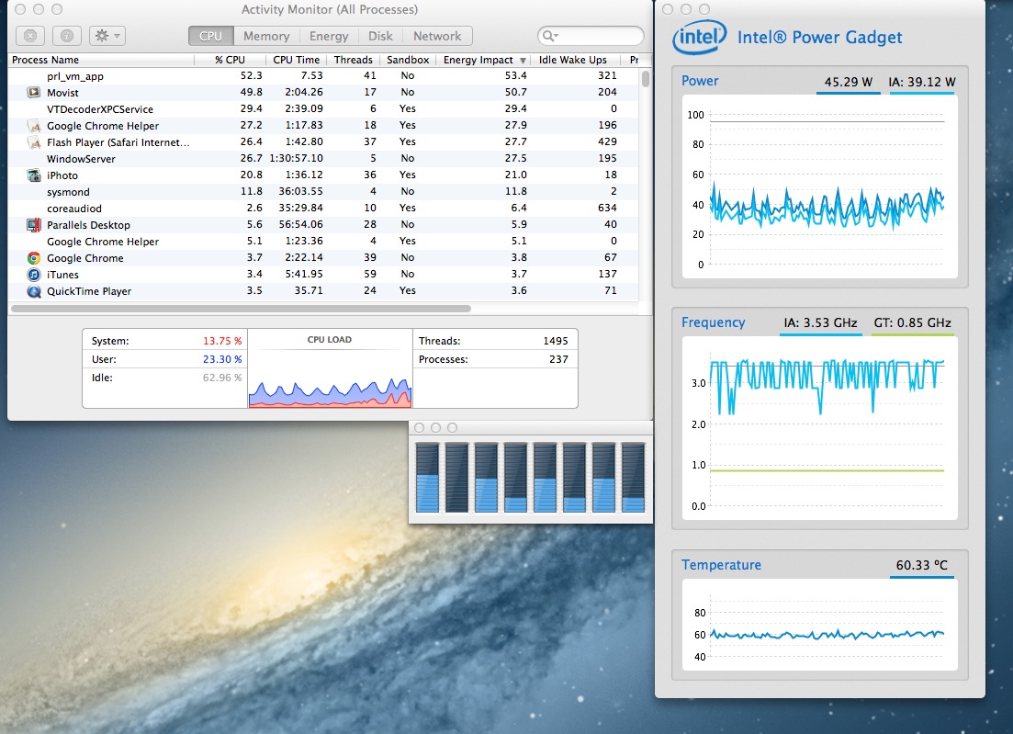Click the Energy Impact 53.4 cell

click(515, 75)
